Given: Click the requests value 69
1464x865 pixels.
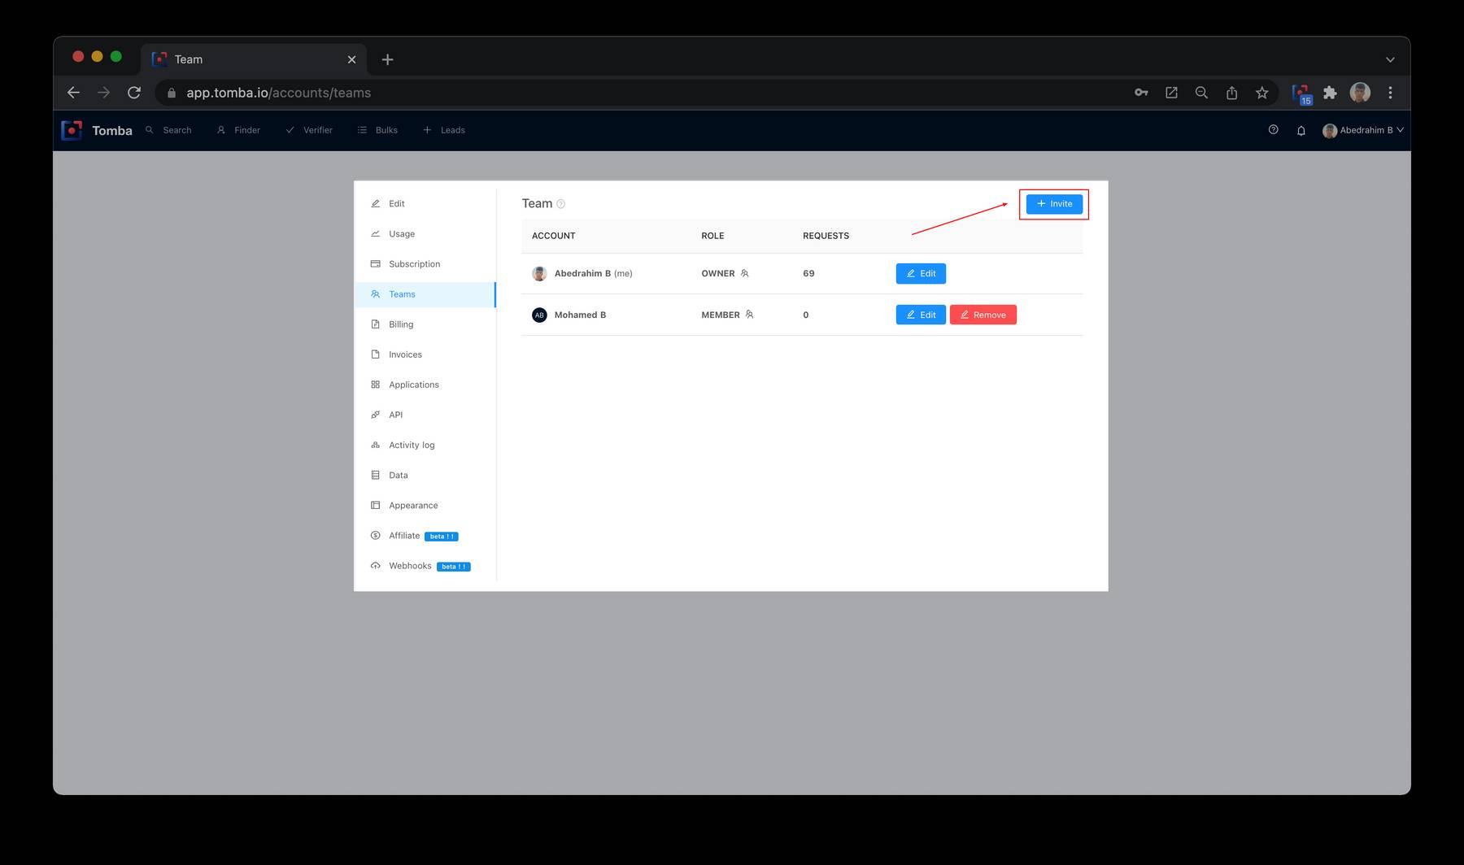Looking at the screenshot, I should click(808, 274).
